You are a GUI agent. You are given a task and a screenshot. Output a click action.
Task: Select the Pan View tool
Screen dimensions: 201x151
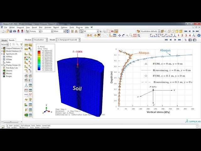tap(120, 36)
